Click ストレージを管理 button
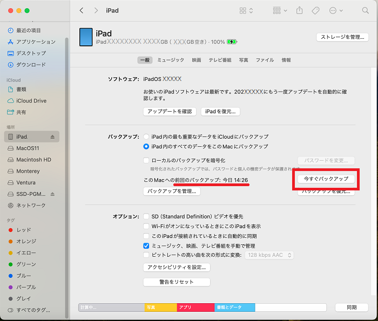 (342, 37)
